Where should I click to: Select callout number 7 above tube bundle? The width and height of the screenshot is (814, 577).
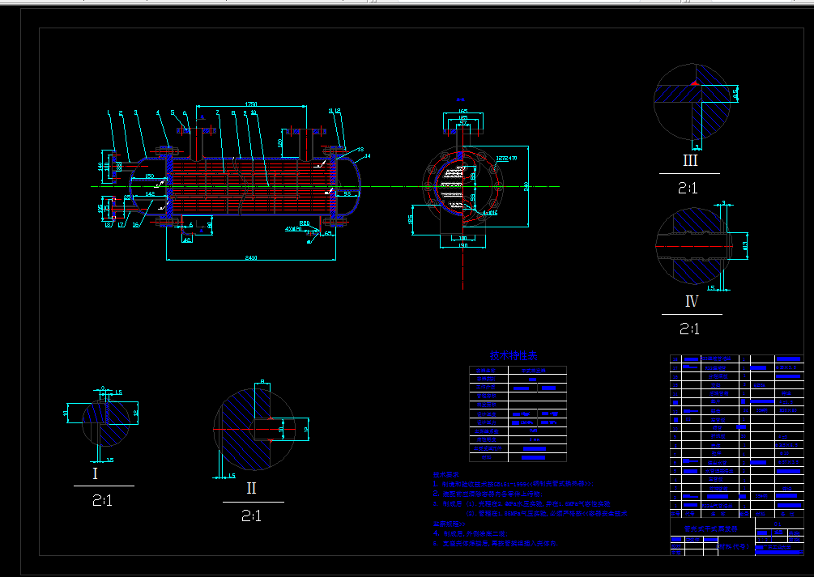click(218, 112)
